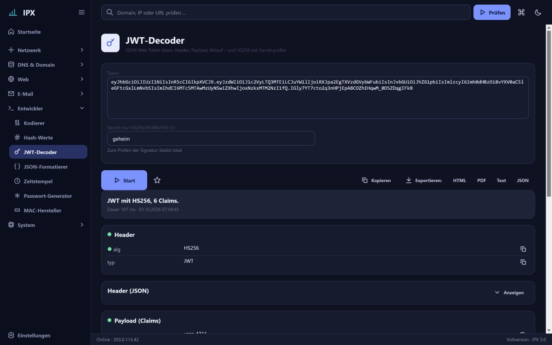Export results as JSON
Image resolution: width=552 pixels, height=345 pixels.
pos(523,180)
